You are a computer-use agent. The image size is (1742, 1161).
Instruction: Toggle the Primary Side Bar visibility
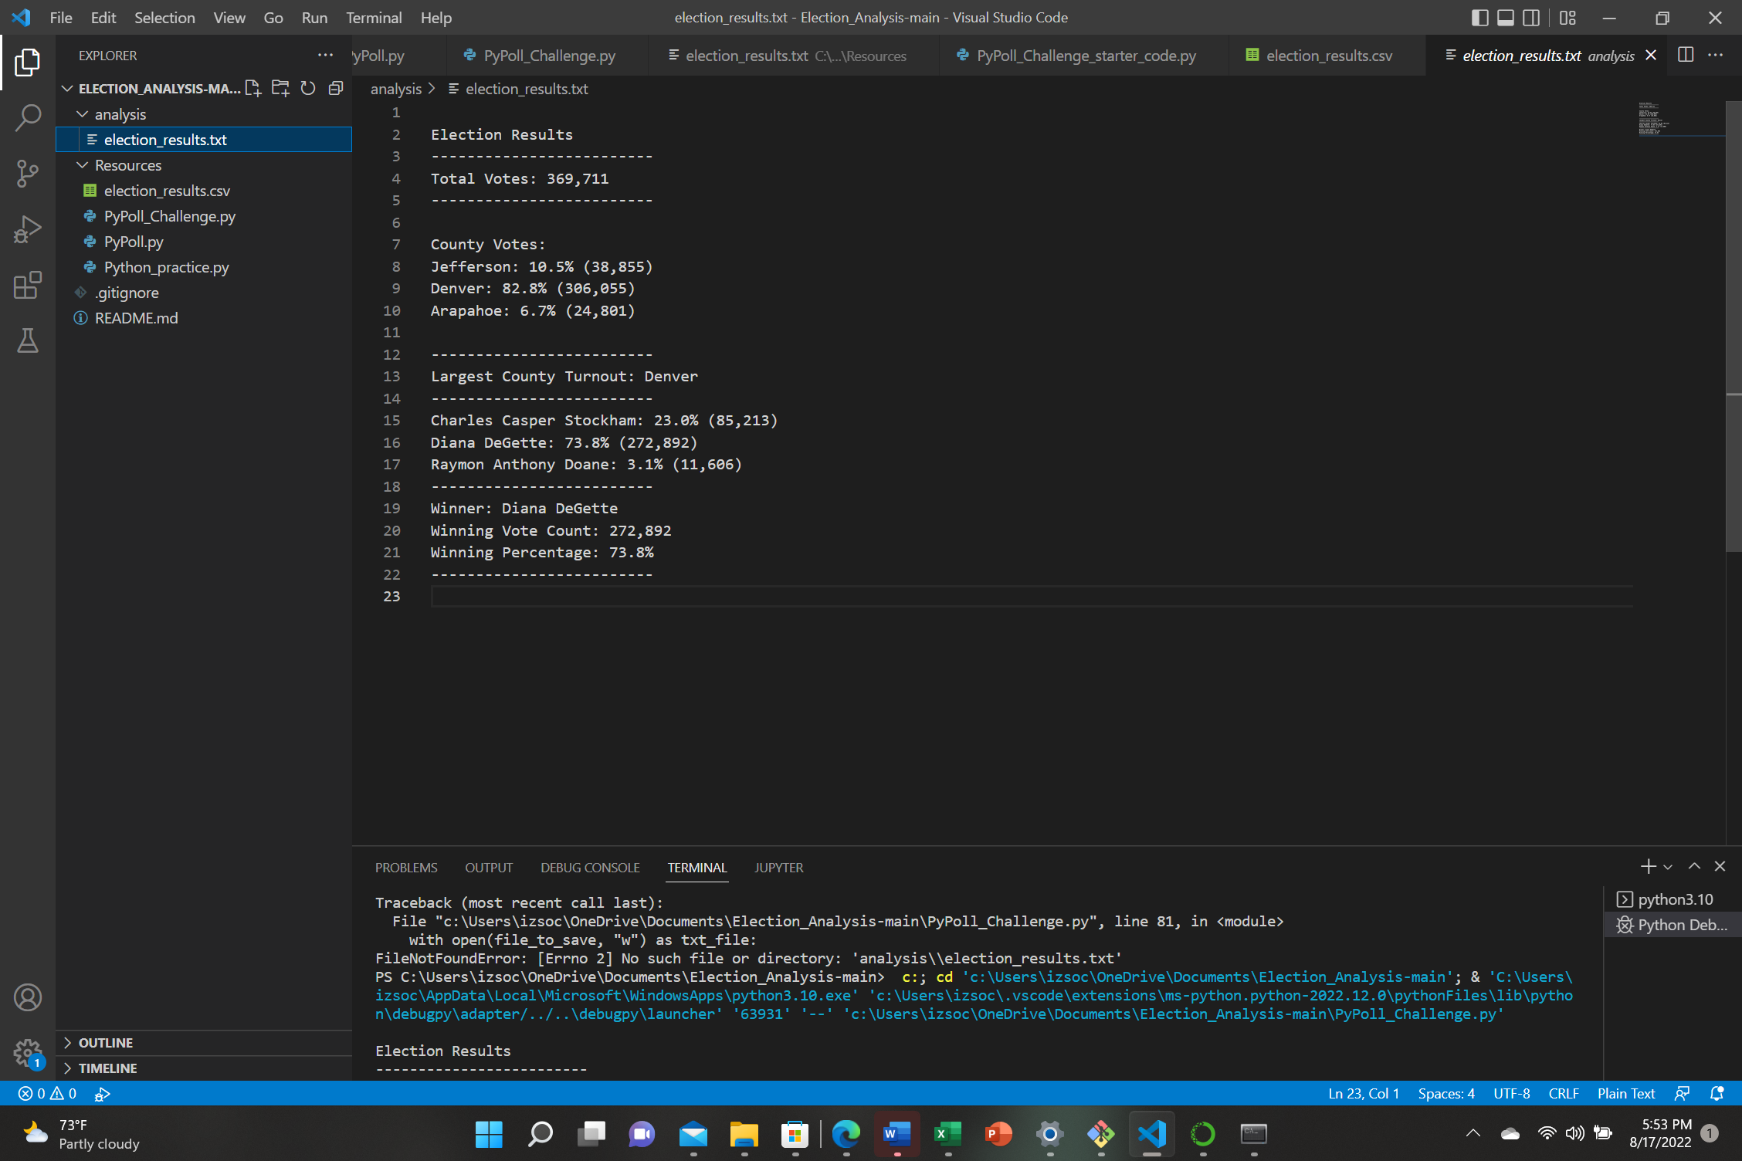pos(1480,17)
